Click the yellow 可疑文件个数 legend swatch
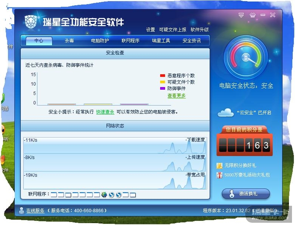Image resolution: width=295 pixels, height=225 pixels. (162, 82)
